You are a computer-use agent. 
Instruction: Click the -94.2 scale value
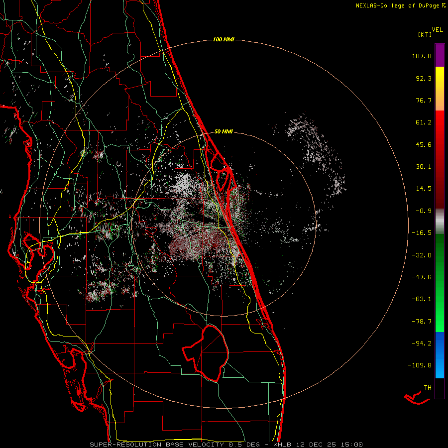[422, 343]
